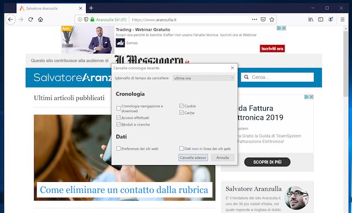Check Cronologia navigazione e download box
The width and height of the screenshot is (352, 213).
click(x=118, y=108)
